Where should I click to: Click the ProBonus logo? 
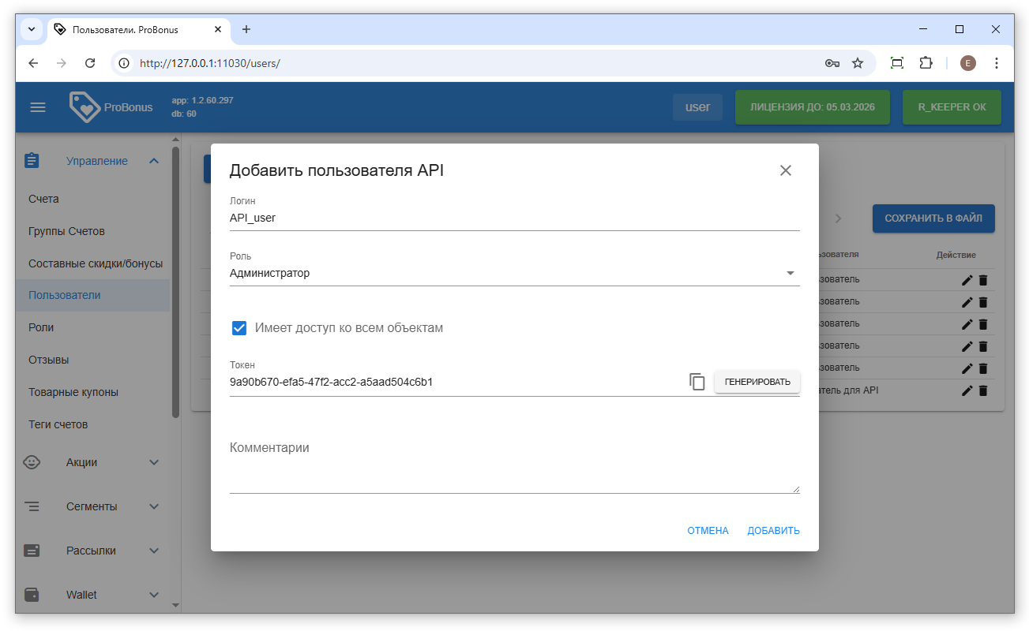(111, 107)
